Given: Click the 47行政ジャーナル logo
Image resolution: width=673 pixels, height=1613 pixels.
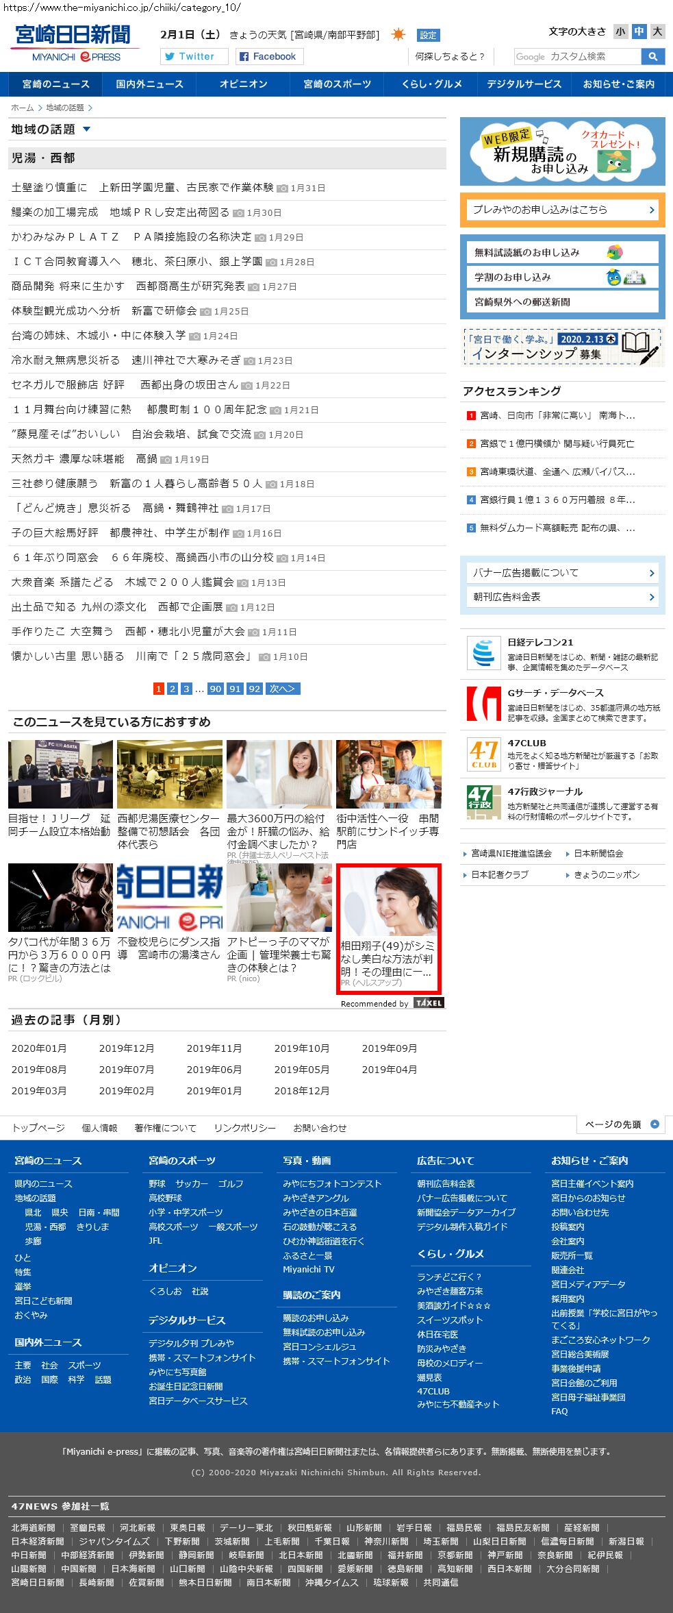Looking at the screenshot, I should (483, 802).
